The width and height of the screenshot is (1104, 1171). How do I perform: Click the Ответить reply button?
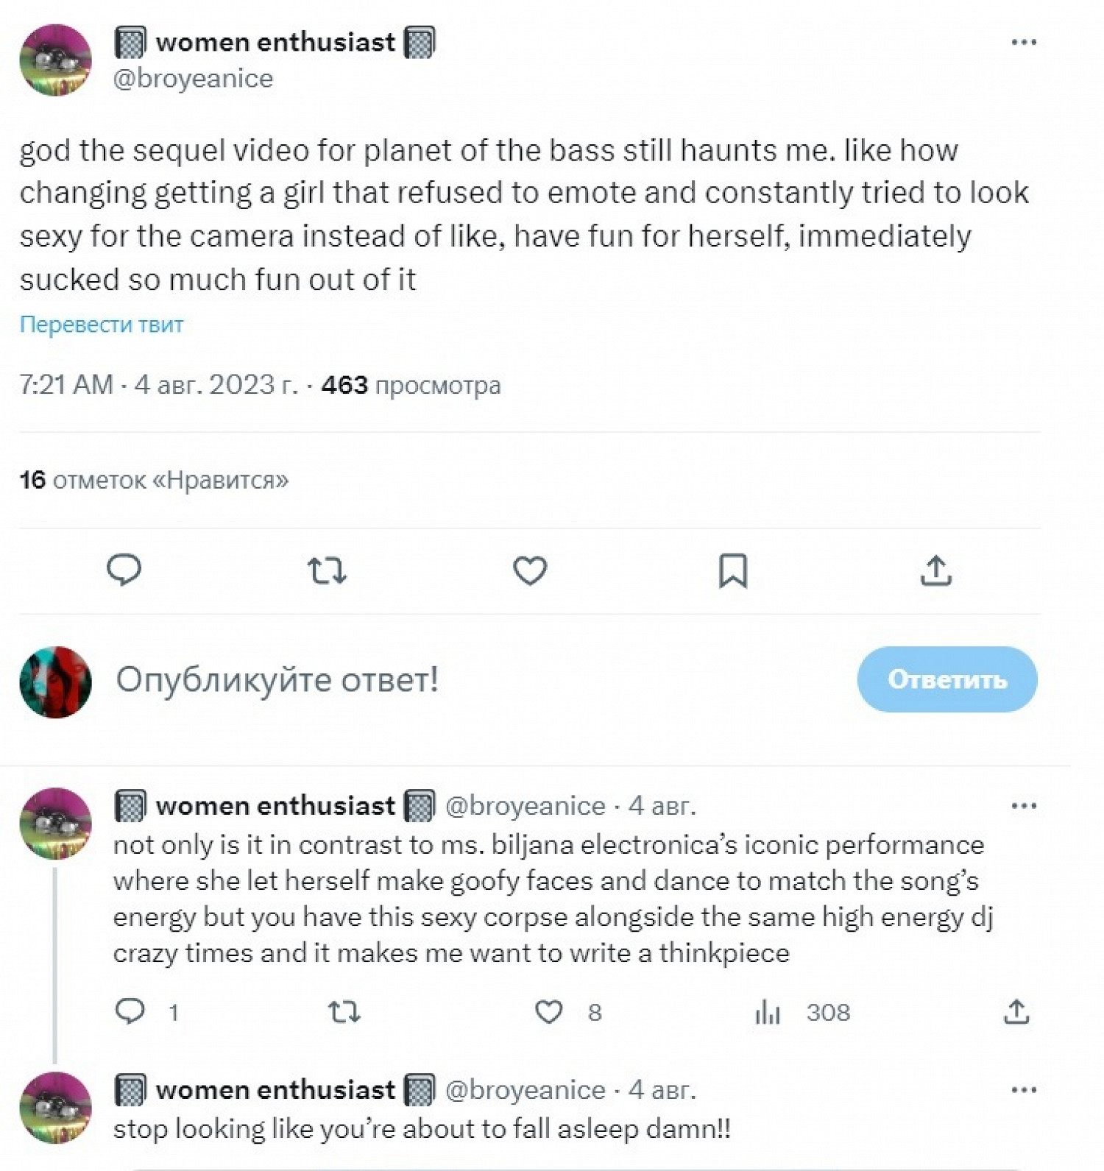click(x=947, y=679)
